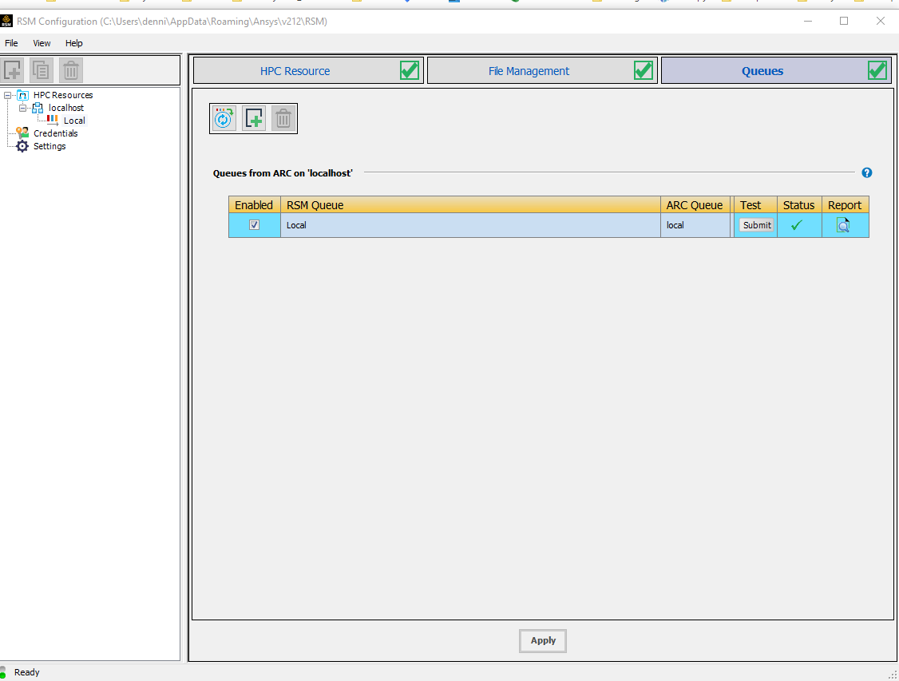Image resolution: width=899 pixels, height=681 pixels.
Task: Click the duplicate HPC resource icon
Action: tap(42, 70)
